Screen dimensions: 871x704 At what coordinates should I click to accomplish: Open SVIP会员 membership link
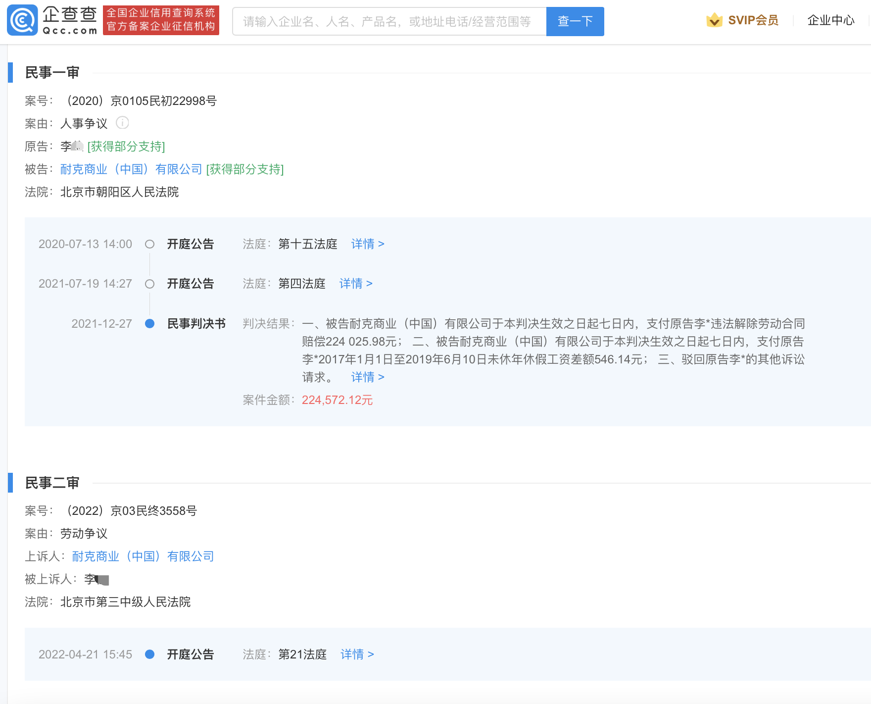(753, 20)
